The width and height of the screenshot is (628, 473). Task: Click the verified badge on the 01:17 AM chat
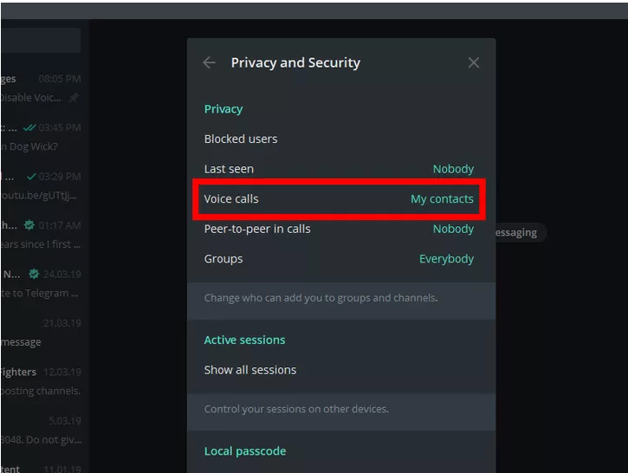pyautogui.click(x=29, y=224)
